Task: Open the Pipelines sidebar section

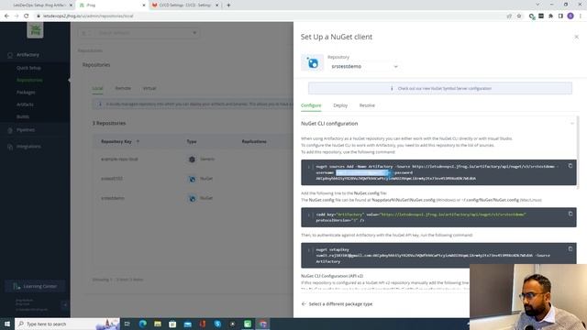Action: point(26,130)
